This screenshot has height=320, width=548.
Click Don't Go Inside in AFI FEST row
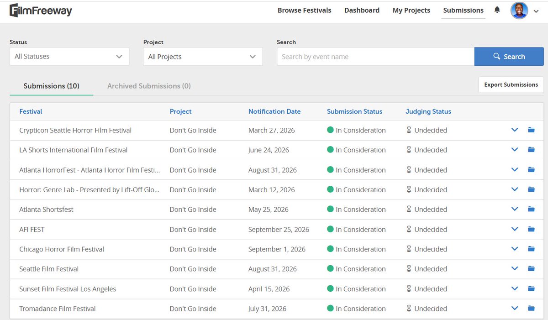point(193,229)
